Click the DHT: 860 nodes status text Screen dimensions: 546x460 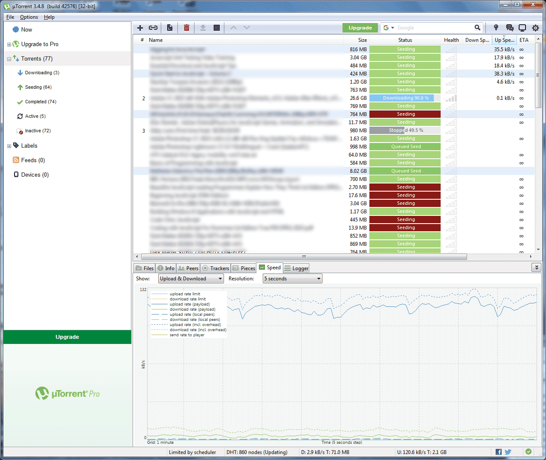tap(257, 452)
